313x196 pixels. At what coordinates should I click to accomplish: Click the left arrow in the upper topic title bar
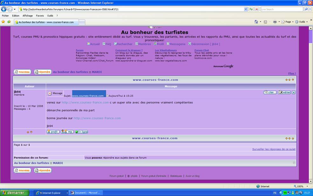(287, 80)
